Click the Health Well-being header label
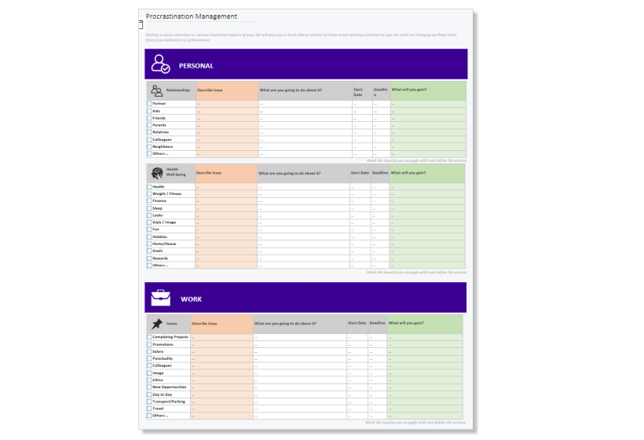 coord(176,172)
